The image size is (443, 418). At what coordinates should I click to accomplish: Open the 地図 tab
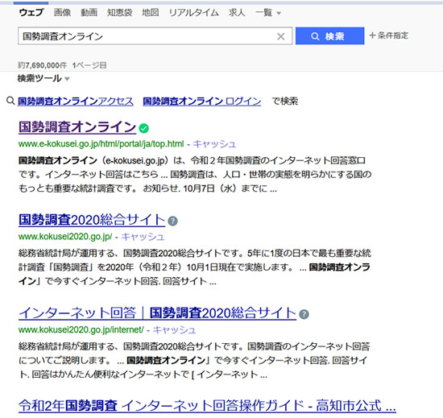(x=151, y=12)
